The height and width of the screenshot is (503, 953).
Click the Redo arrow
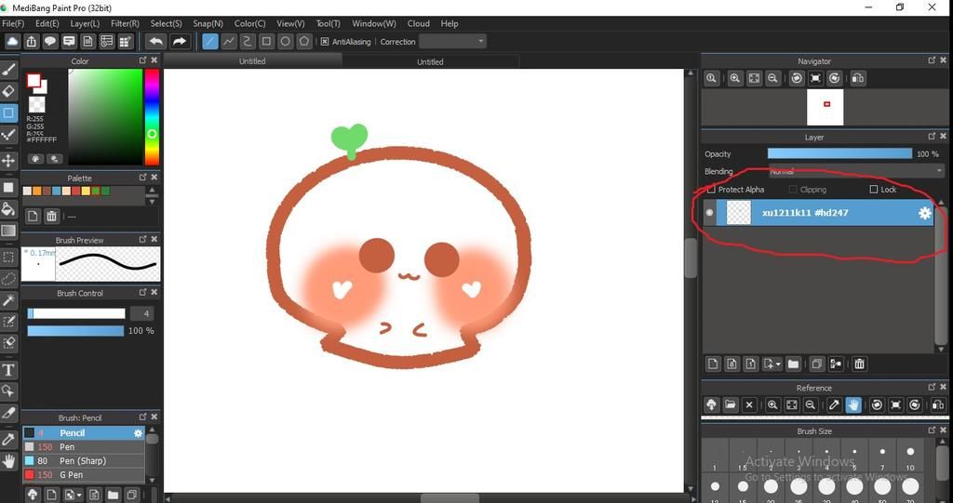179,41
